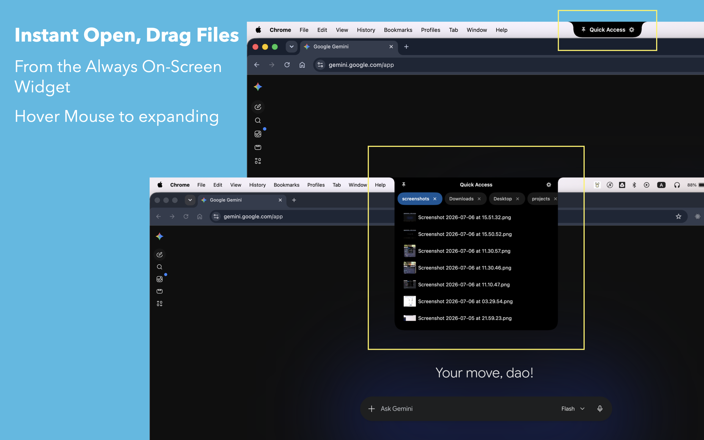Screen dimensions: 704x440
Task: Click New chat icon in lower Gemini sidebar
Action: [x=159, y=255]
